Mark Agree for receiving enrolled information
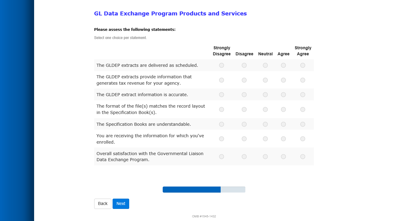 coord(283,139)
